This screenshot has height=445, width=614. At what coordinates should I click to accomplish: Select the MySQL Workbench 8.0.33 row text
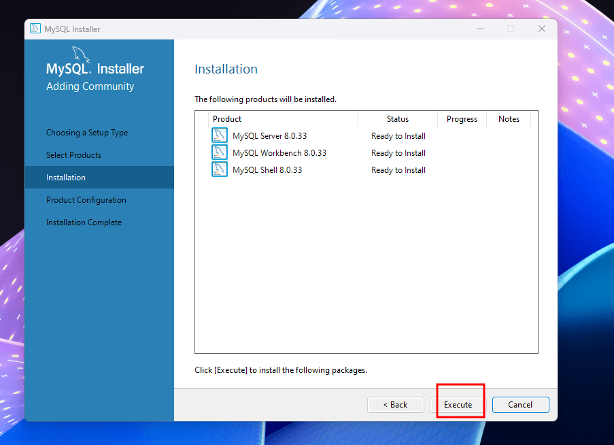279,153
